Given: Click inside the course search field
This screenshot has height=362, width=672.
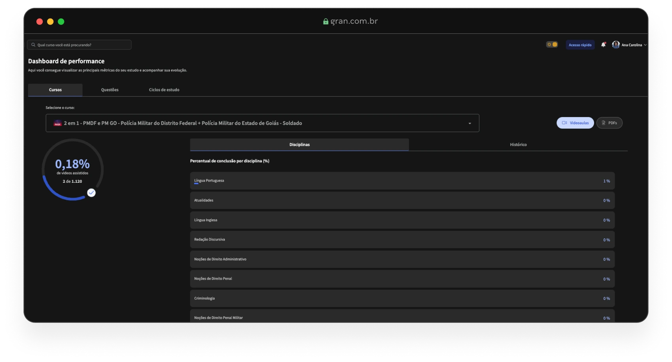Looking at the screenshot, I should pos(79,44).
